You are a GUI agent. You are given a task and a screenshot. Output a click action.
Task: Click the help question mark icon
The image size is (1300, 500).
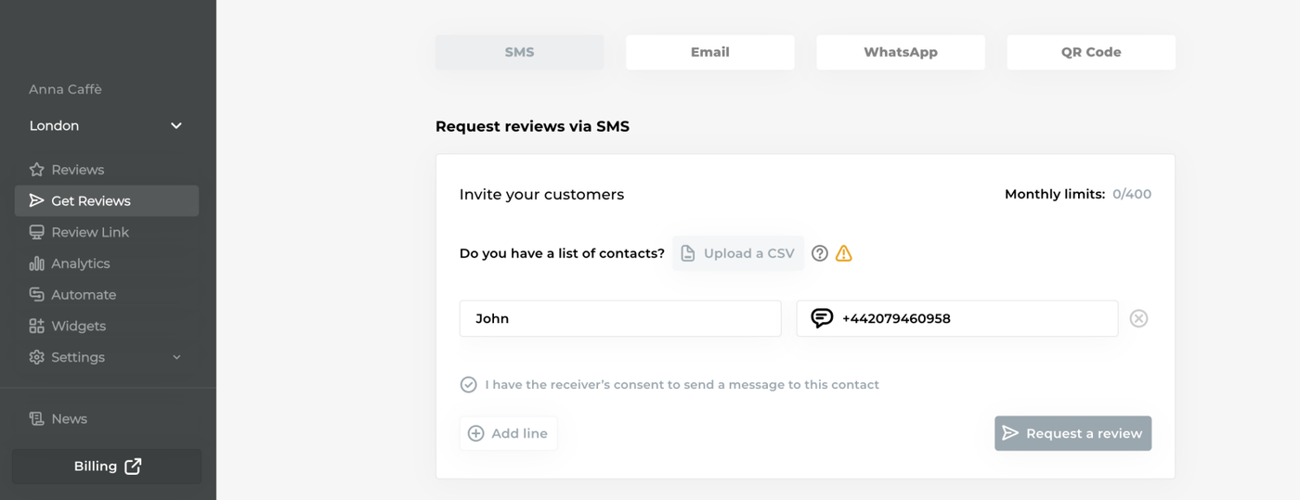(819, 253)
